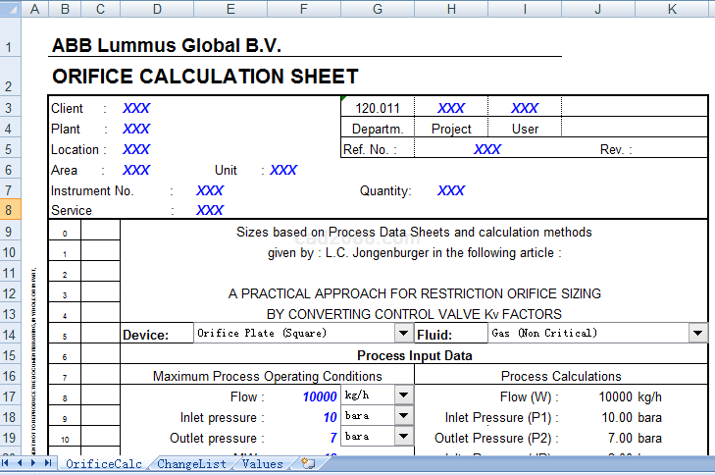Image resolution: width=715 pixels, height=475 pixels.
Task: Click the Select All corner box
Action: click(11, 9)
